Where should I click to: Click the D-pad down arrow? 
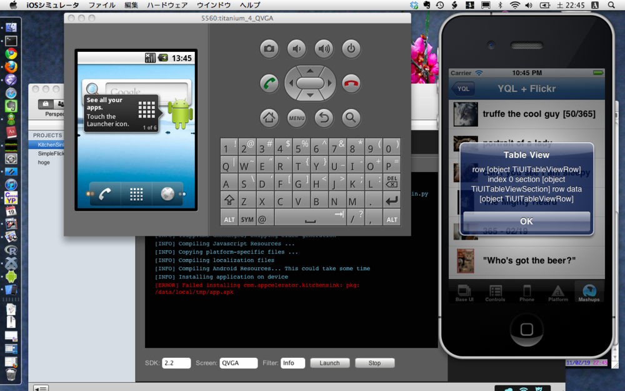[x=310, y=95]
